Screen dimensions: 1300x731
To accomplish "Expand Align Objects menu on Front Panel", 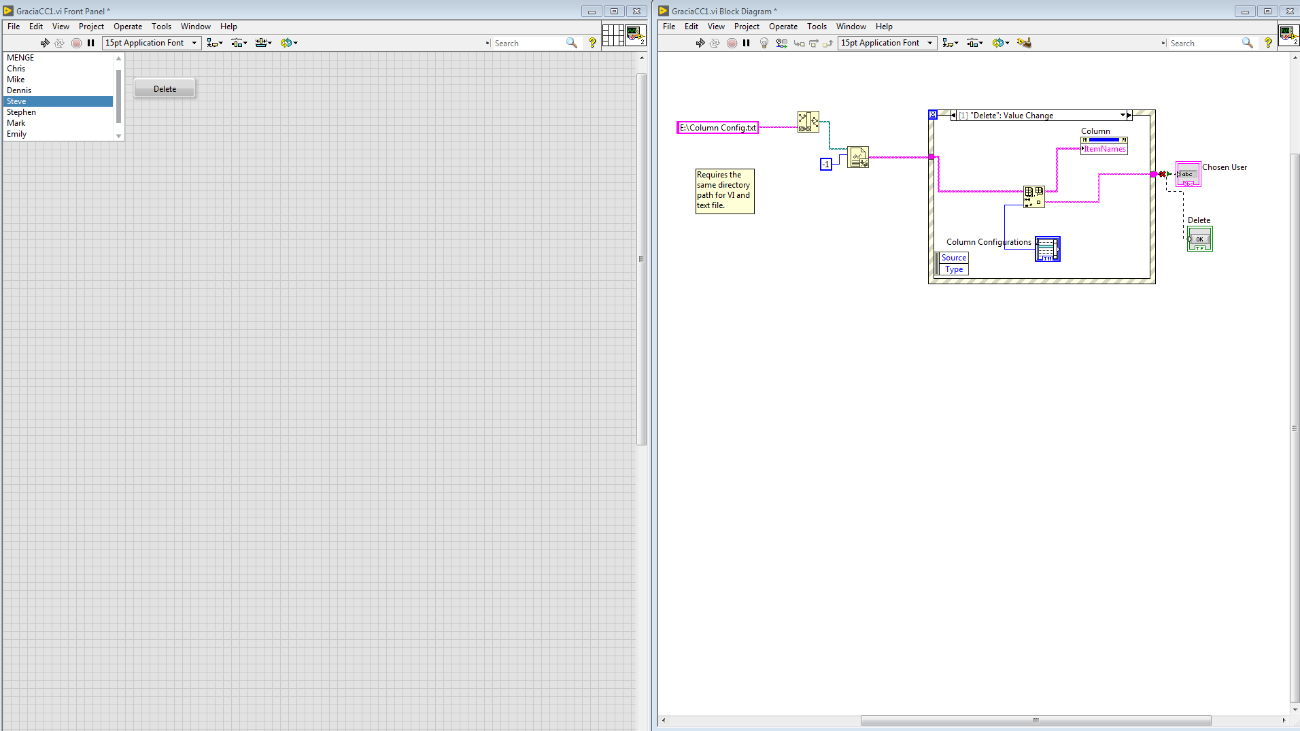I will click(x=215, y=43).
